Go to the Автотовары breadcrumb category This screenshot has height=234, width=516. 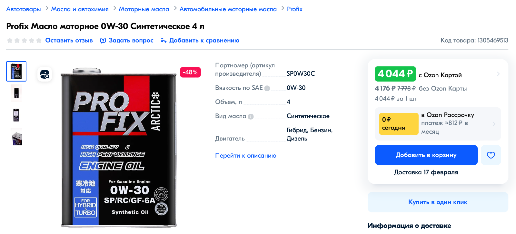(24, 9)
